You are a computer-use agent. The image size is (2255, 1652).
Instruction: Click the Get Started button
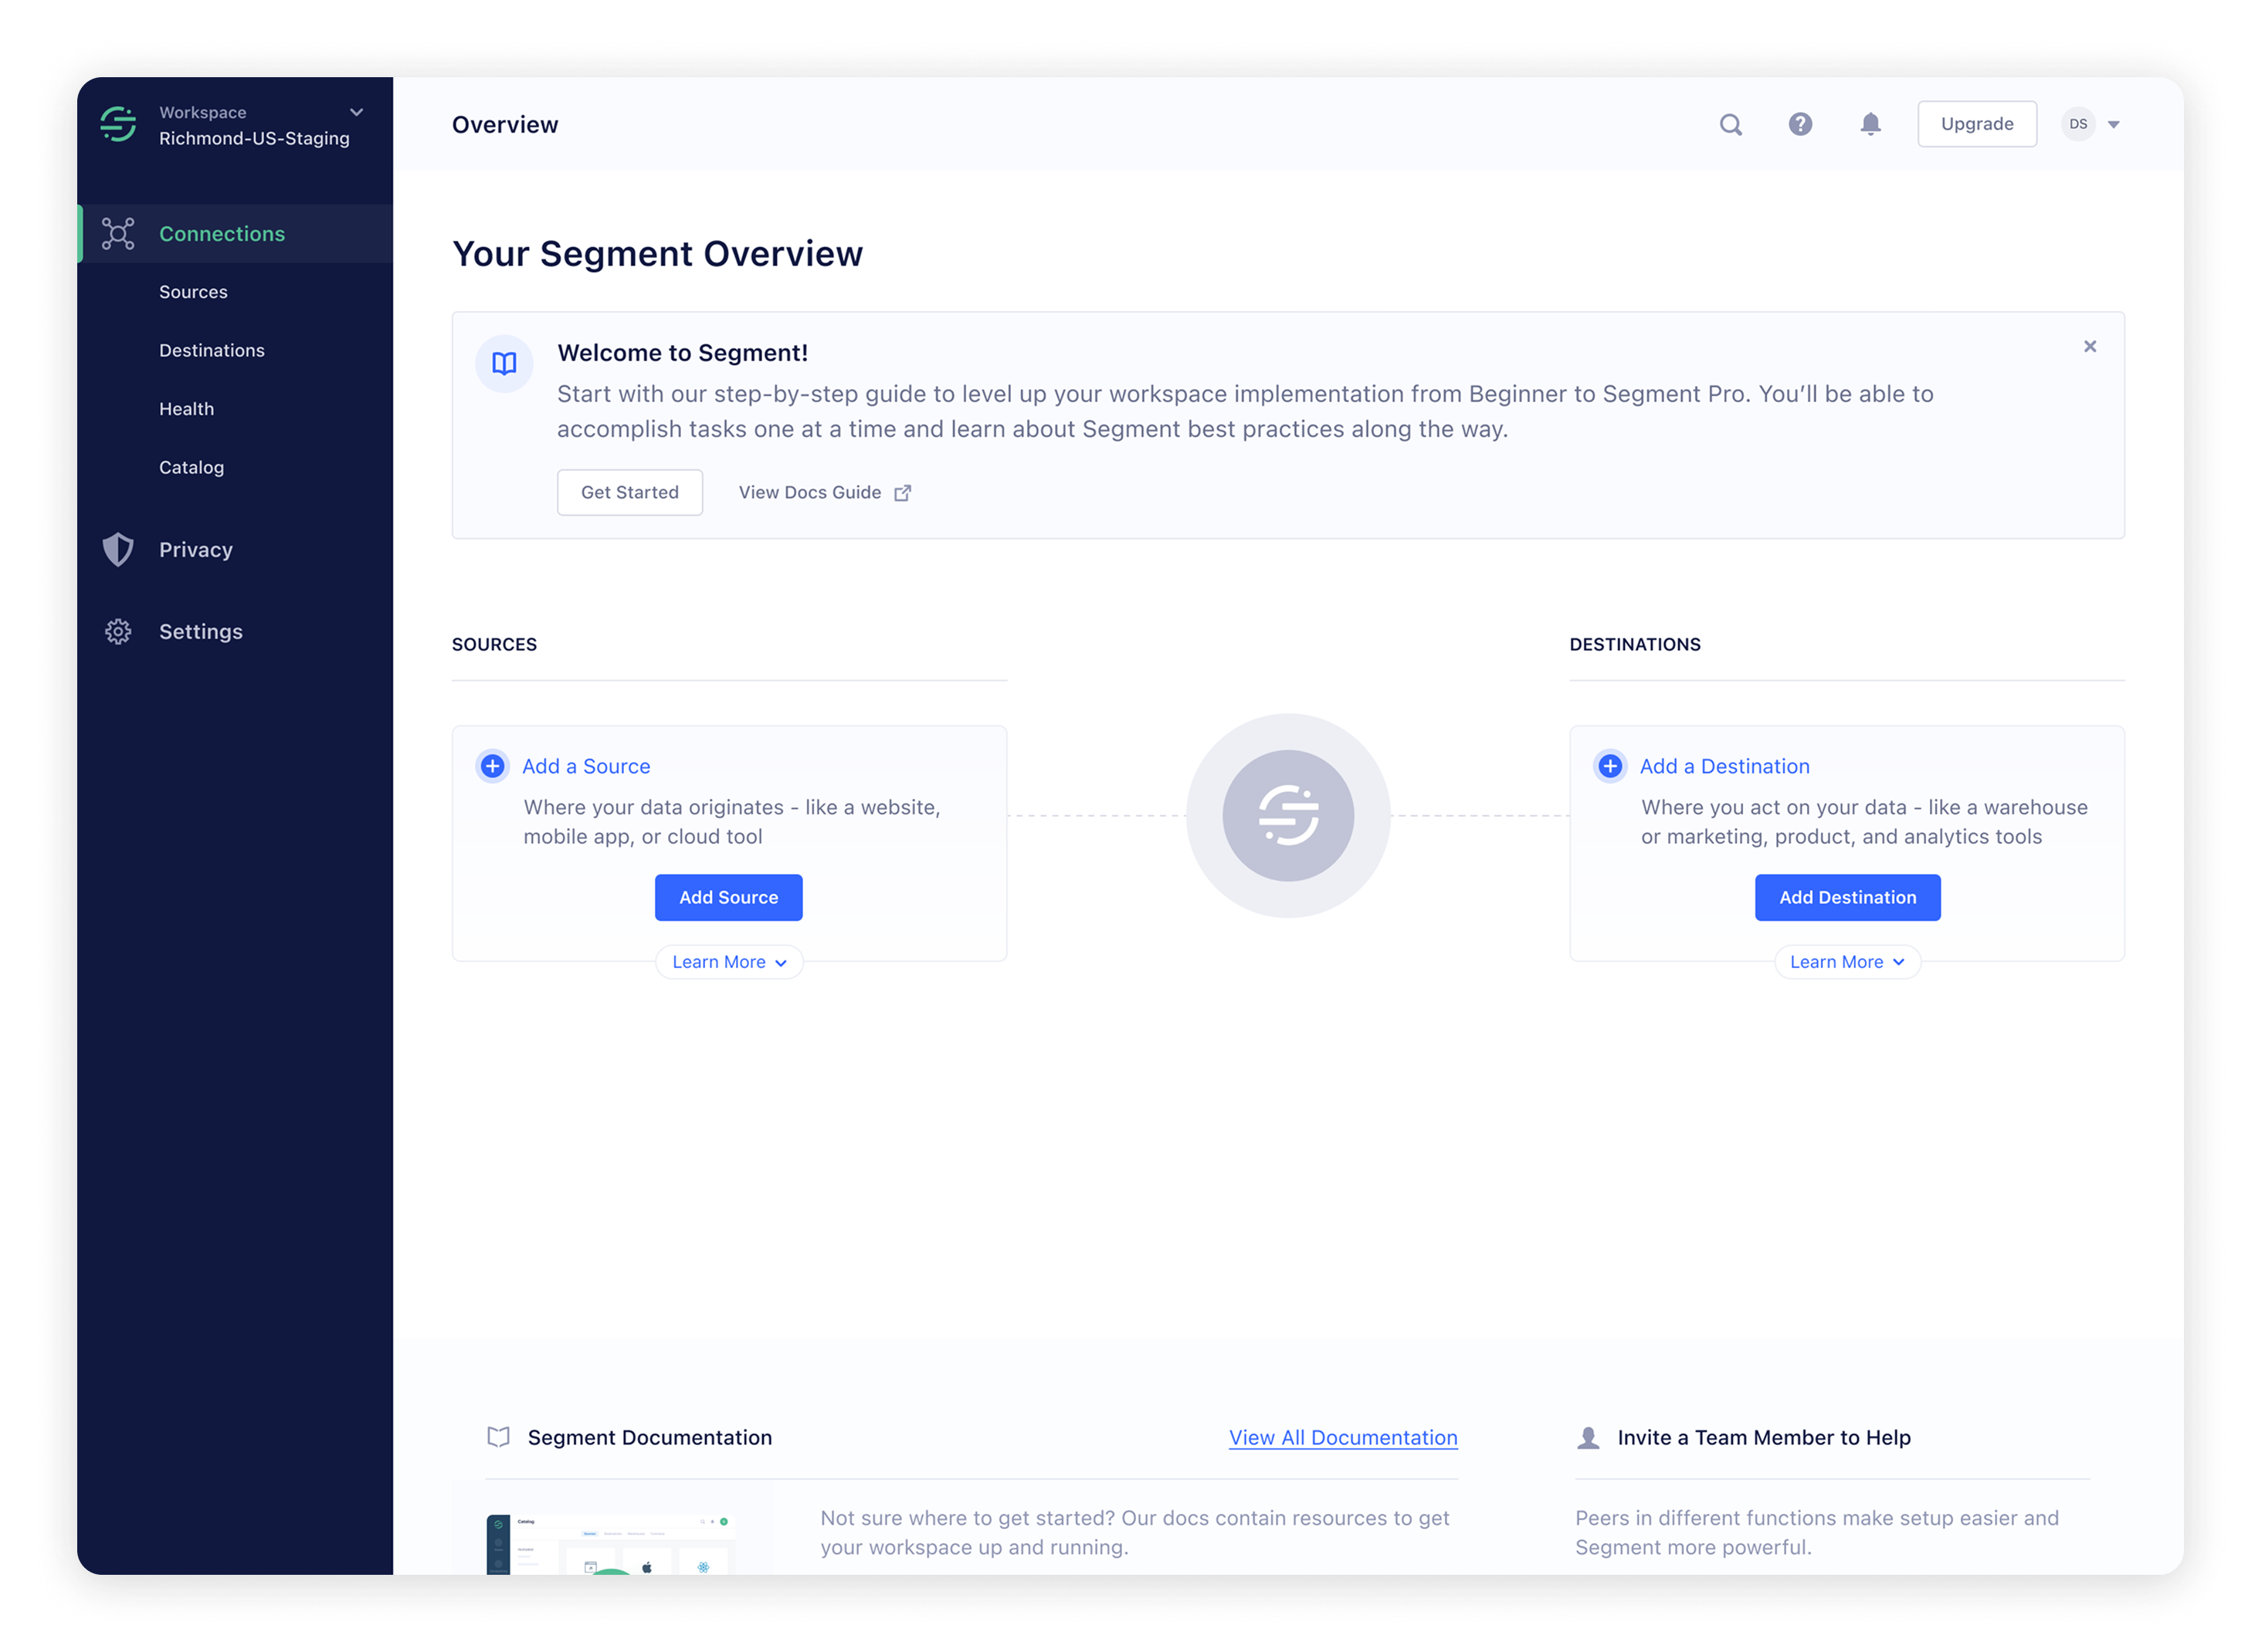[x=629, y=492]
